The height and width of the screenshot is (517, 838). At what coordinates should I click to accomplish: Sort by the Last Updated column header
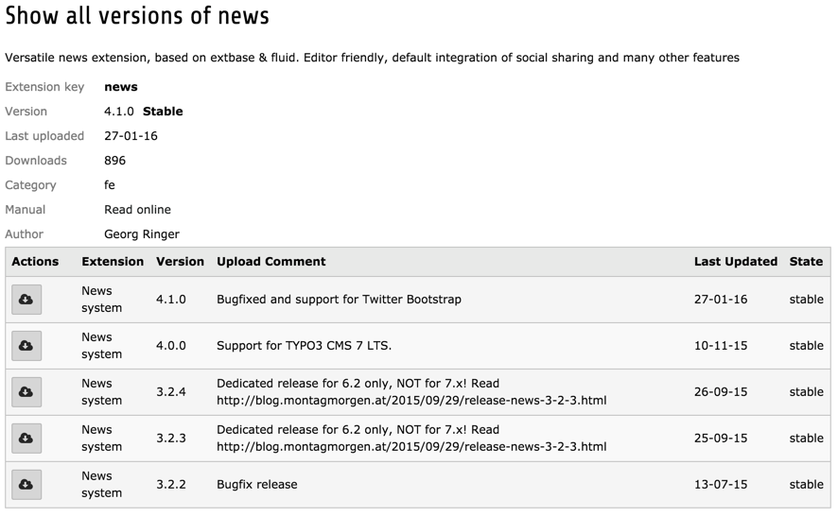point(735,262)
